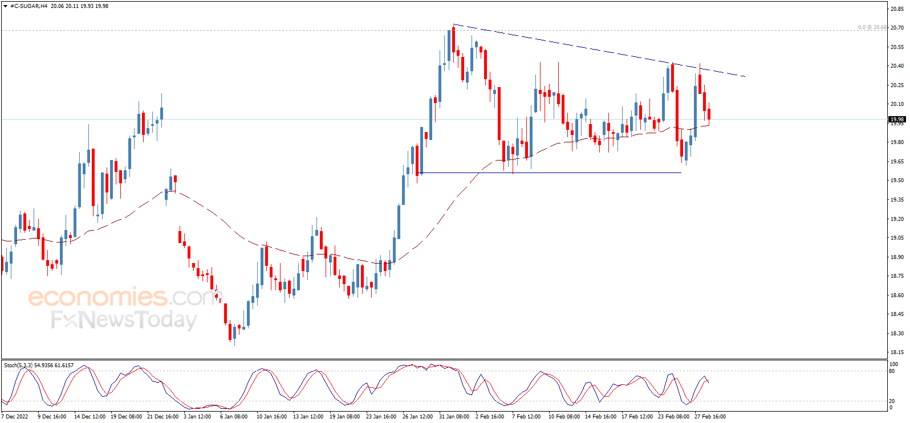Click the 20.55 price axis label

(x=897, y=47)
